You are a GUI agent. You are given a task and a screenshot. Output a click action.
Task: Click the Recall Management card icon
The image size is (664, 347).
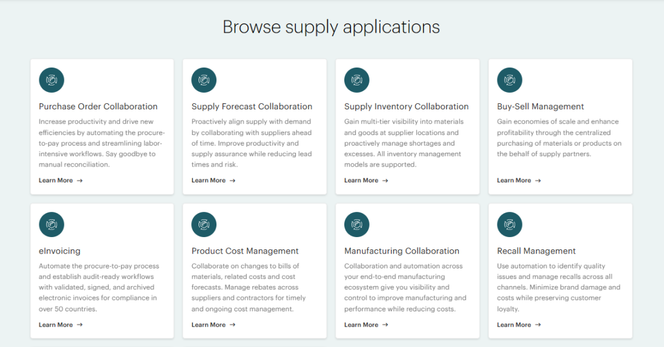[x=510, y=224]
